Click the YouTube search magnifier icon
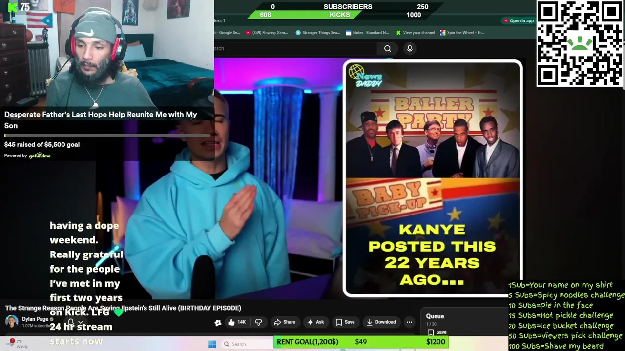Image resolution: width=625 pixels, height=351 pixels. (x=388, y=48)
